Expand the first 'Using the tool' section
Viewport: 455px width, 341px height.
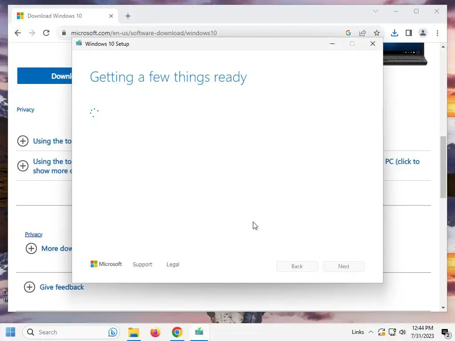(x=23, y=141)
